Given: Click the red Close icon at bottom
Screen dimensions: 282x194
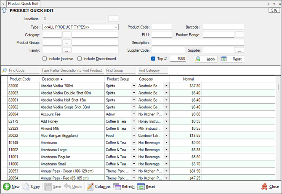Looking at the screenshot, I should tap(264, 186).
